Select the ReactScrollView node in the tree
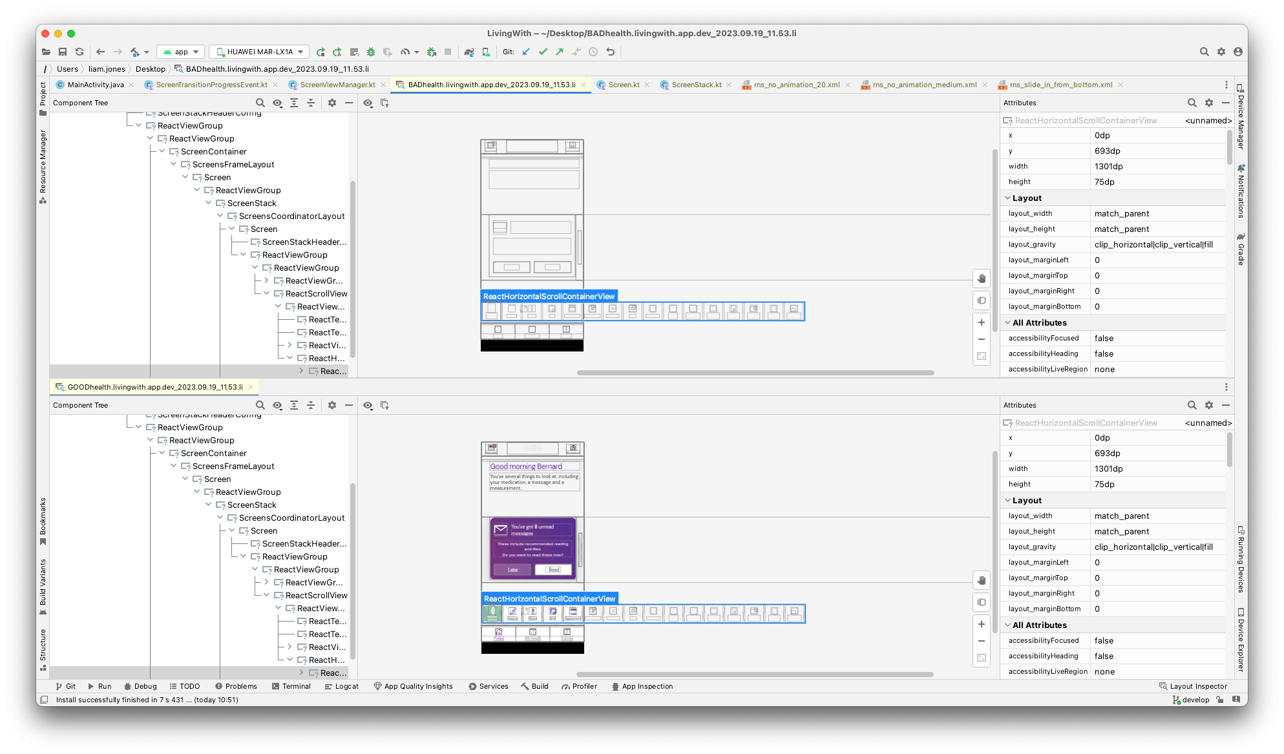Image resolution: width=1284 pixels, height=754 pixels. click(x=317, y=293)
